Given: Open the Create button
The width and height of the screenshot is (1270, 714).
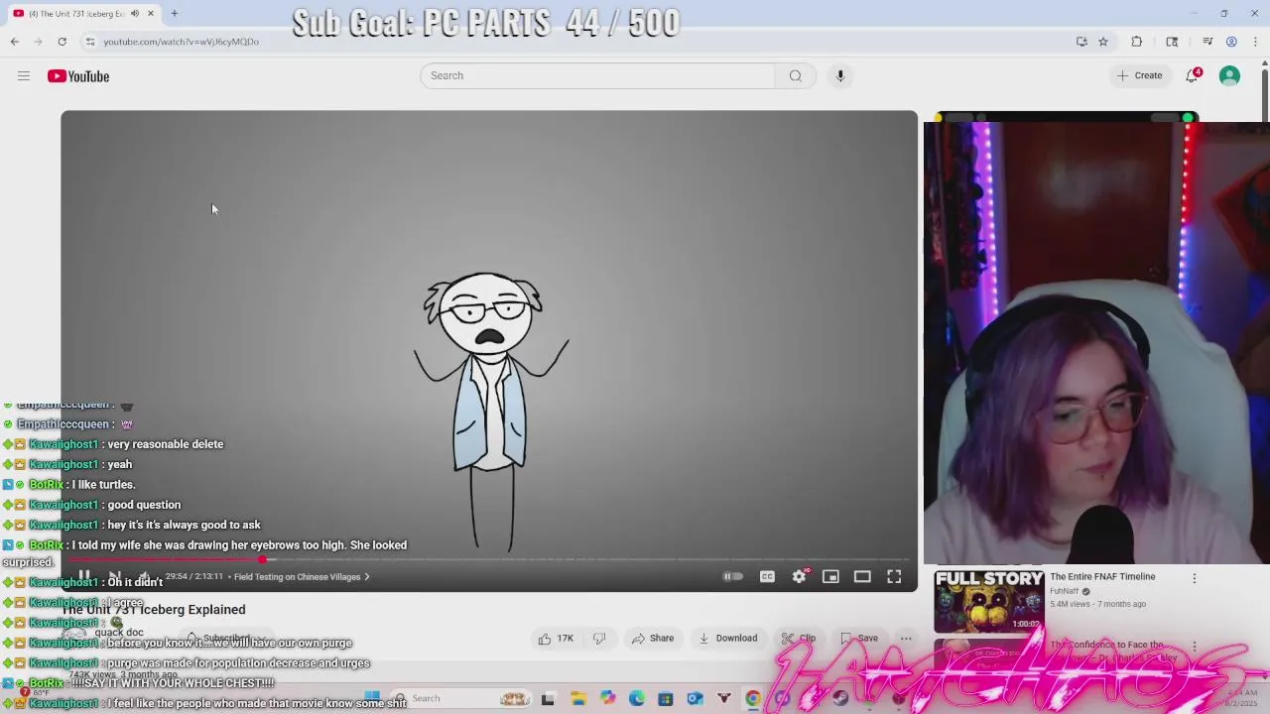Looking at the screenshot, I should tap(1139, 75).
